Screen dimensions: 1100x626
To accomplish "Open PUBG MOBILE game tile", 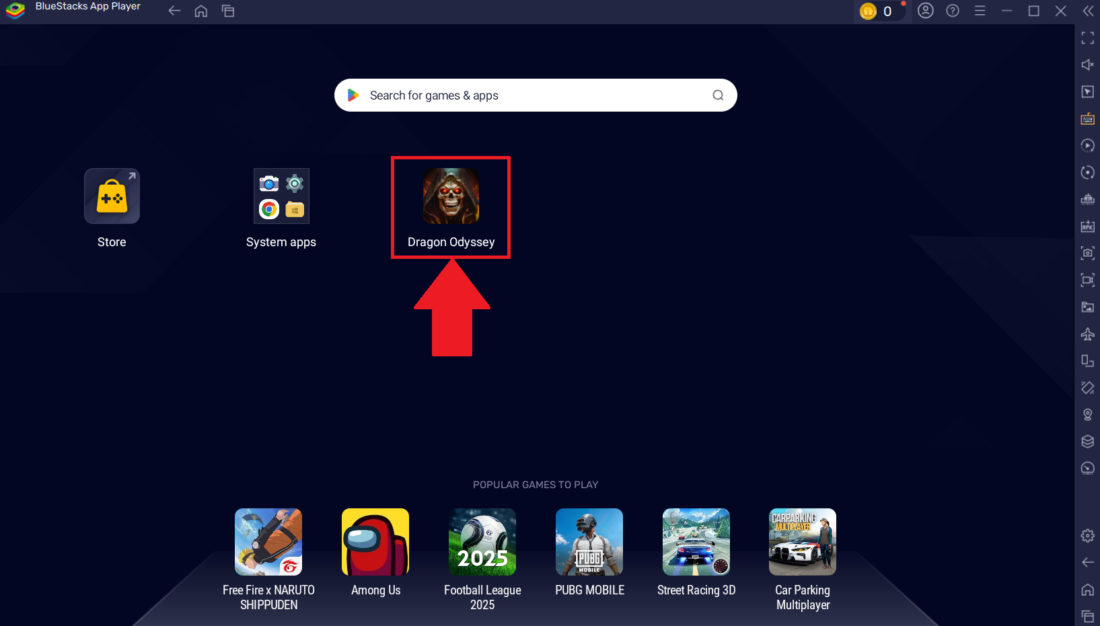I will click(589, 542).
